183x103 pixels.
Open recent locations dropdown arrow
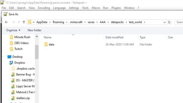[19, 22]
